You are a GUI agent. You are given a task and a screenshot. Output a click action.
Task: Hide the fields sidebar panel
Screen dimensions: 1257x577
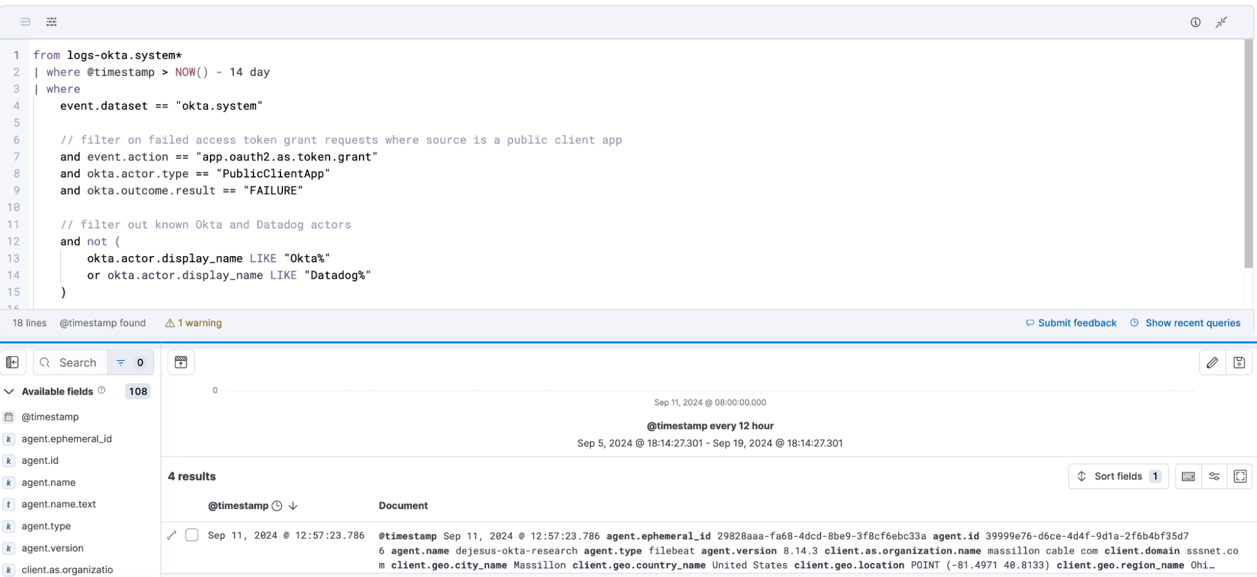(13, 362)
